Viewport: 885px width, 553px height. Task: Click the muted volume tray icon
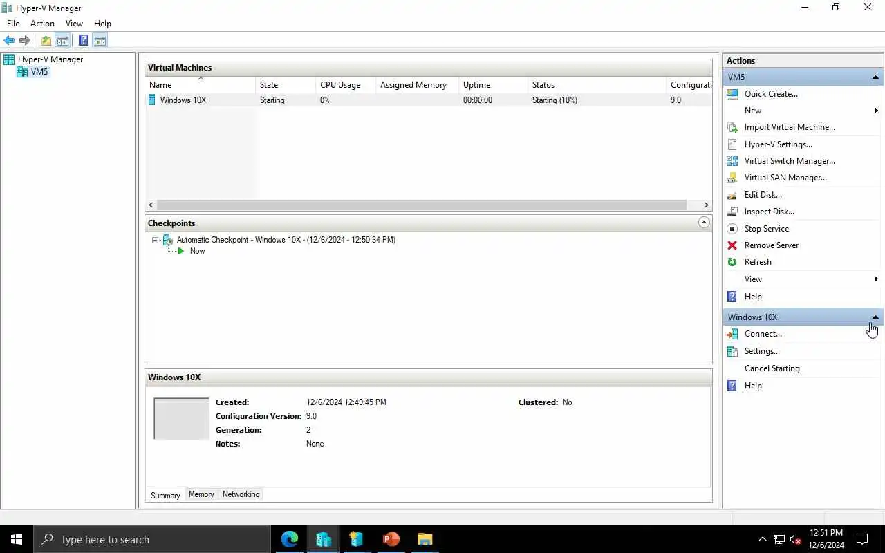tap(796, 539)
